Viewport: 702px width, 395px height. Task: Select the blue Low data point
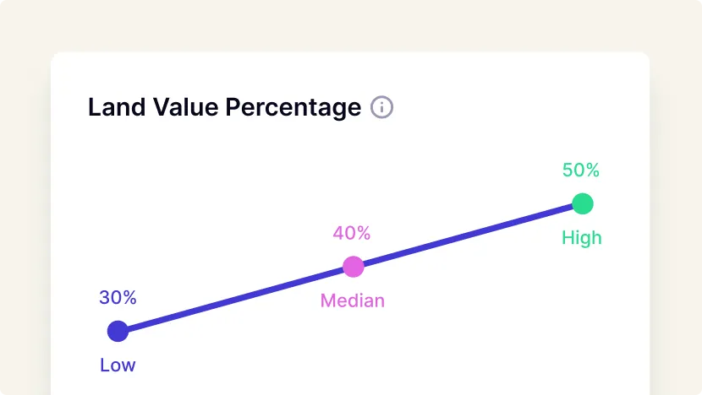(118, 332)
